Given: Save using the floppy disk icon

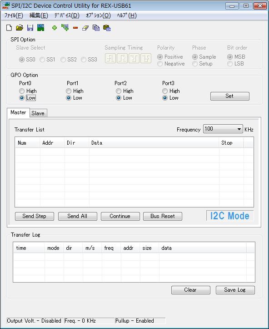Looking at the screenshot, I should [30, 28].
